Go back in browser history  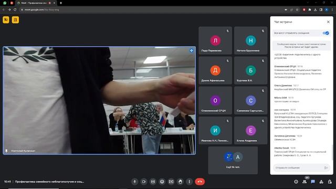click(4, 9)
